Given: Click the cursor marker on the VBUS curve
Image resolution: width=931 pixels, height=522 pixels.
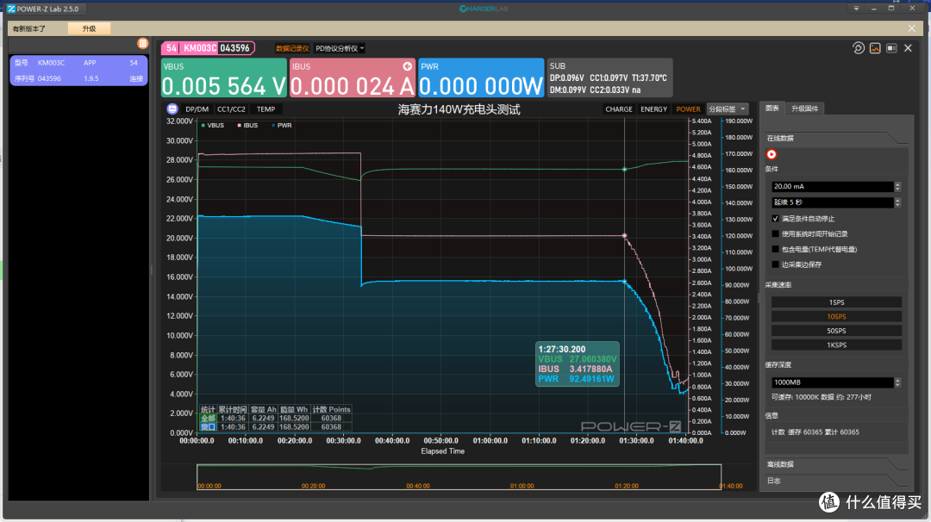Looking at the screenshot, I should pyautogui.click(x=625, y=170).
